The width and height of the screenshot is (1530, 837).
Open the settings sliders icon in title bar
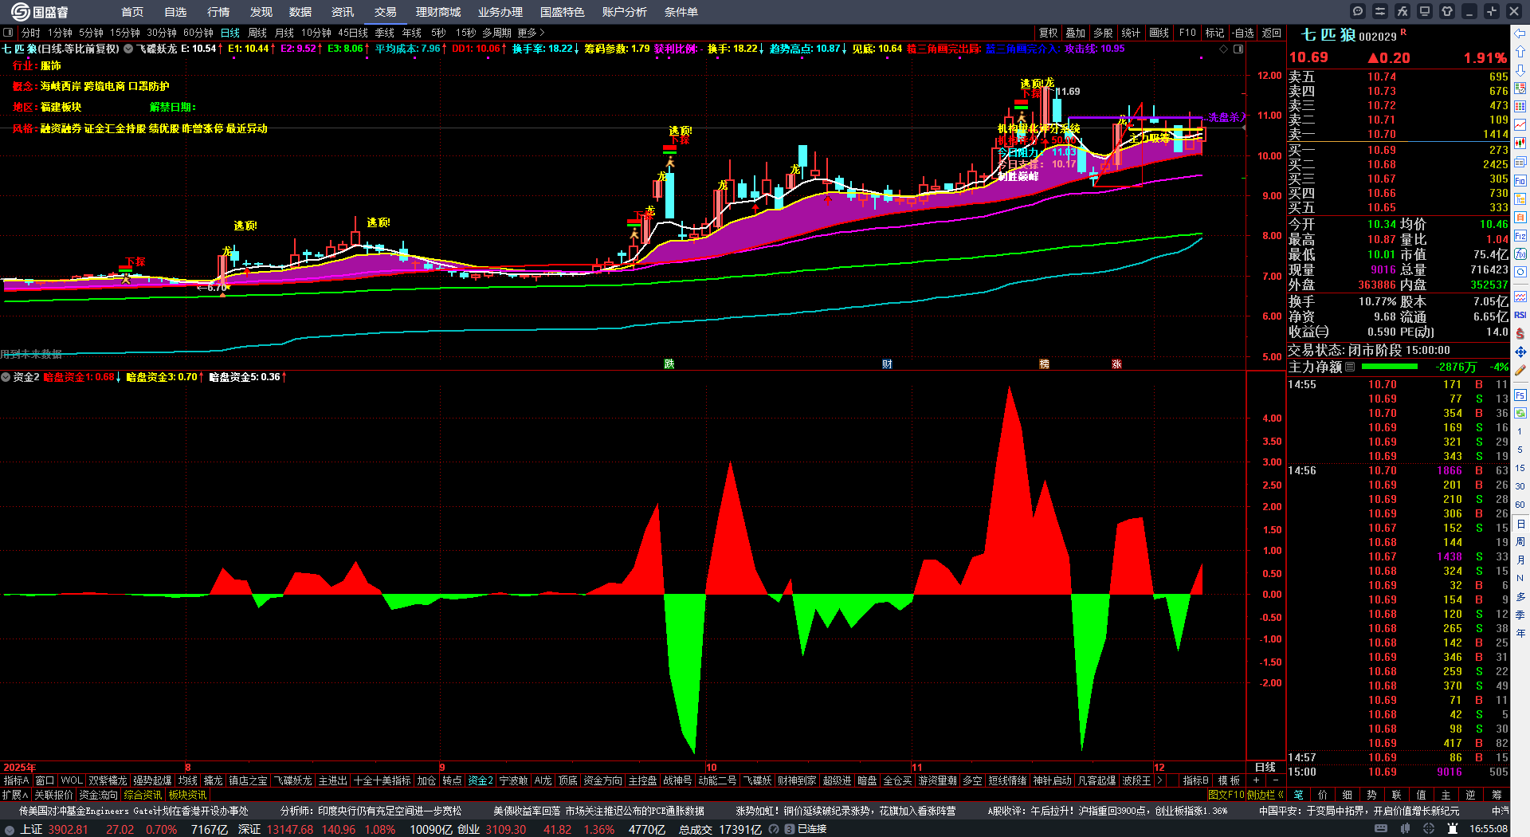click(1380, 11)
